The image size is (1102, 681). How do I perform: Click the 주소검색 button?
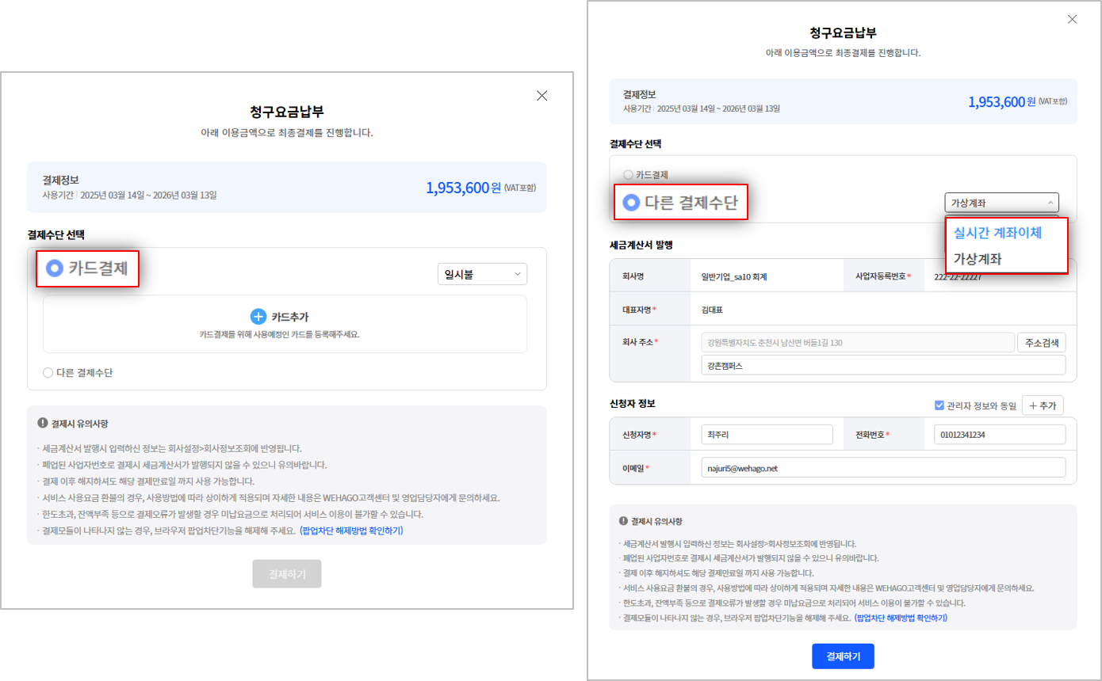(1042, 343)
